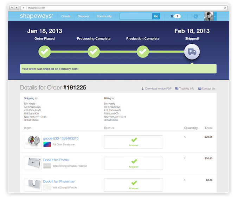This screenshot has width=237, height=198.
Task: Click the Billing to: heading
Action: (109, 98)
